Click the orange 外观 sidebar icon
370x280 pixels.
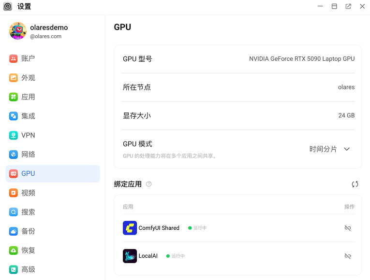tap(14, 78)
